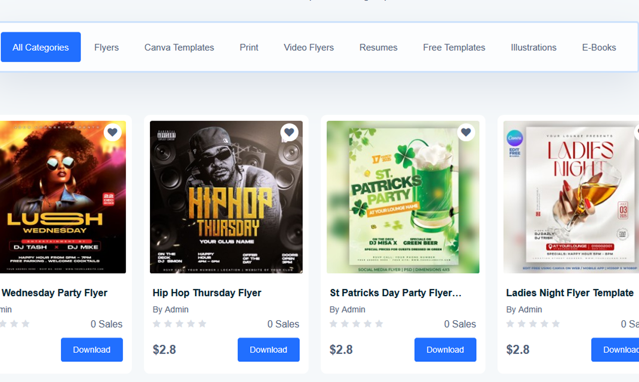Click $2.8 price on Hip Hop Thursday Flyer
Screen dimensions: 639x382
pyautogui.click(x=165, y=350)
